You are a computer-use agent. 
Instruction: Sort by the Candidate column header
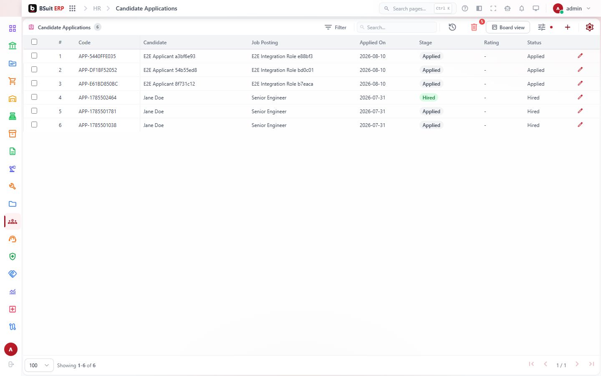click(x=155, y=43)
